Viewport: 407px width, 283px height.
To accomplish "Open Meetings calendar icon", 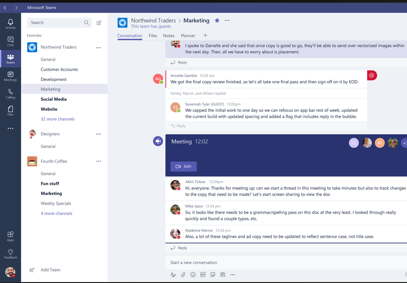I will point(11,76).
